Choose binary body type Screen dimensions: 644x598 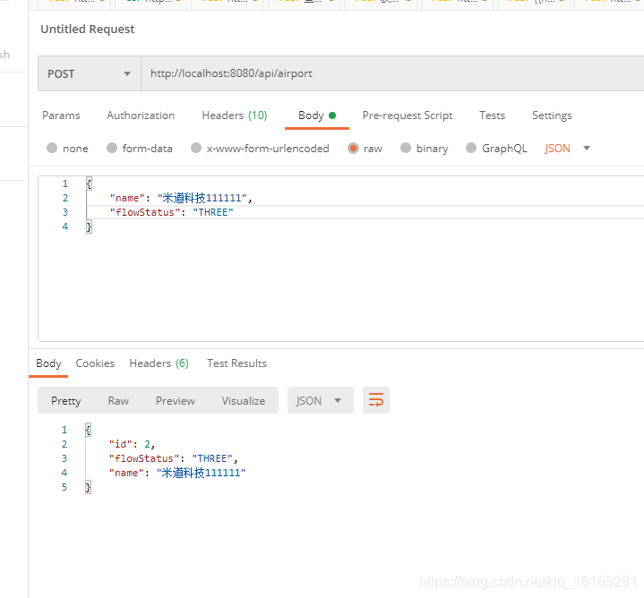click(406, 148)
